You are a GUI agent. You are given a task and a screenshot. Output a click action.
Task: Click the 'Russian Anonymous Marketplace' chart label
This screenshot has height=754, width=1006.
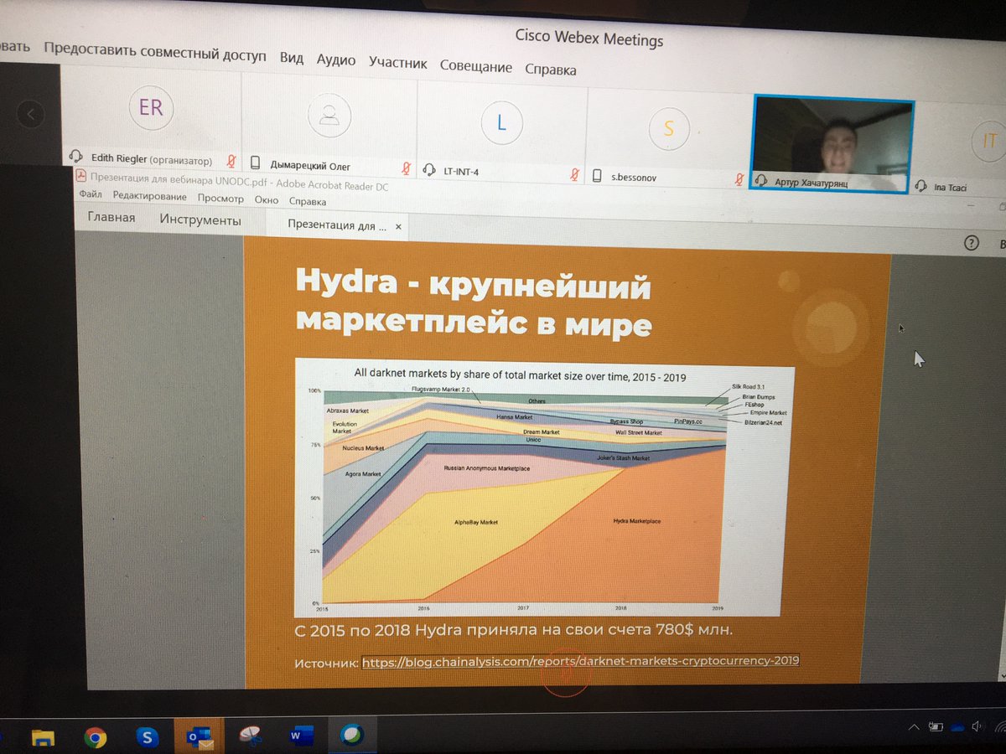(x=486, y=467)
